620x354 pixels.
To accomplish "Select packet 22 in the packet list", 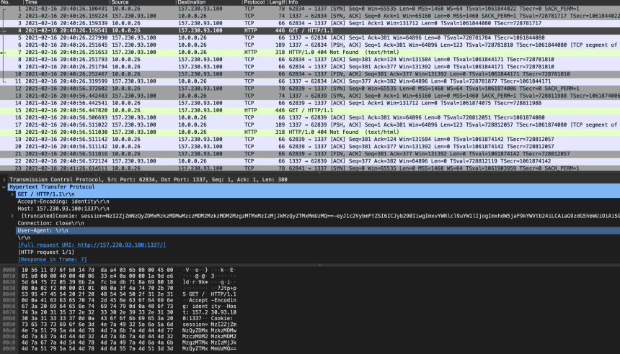I will [310, 161].
